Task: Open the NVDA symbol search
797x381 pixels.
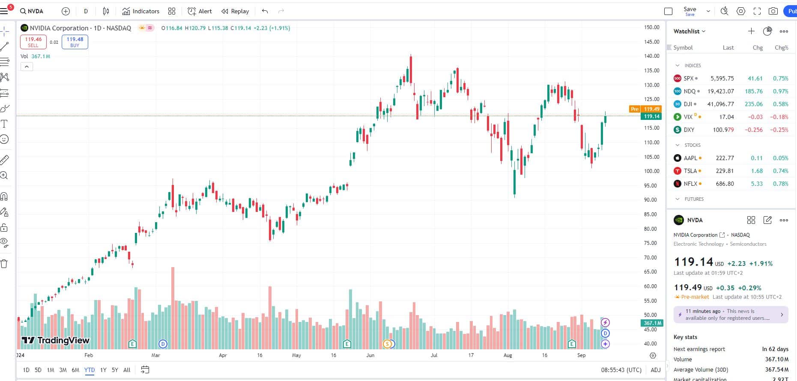Action: point(33,11)
